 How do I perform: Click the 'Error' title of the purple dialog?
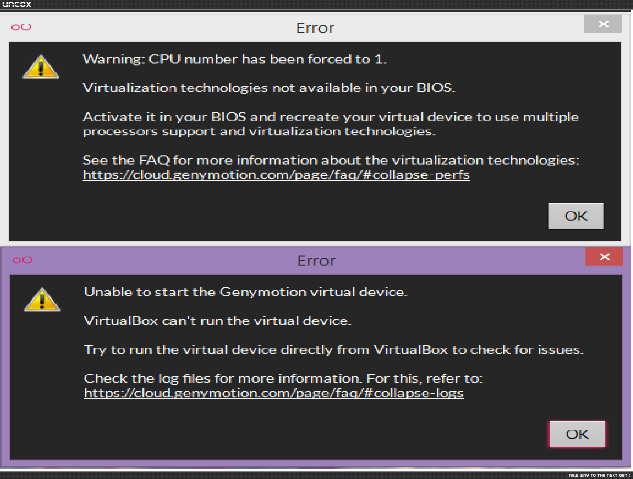point(316,261)
